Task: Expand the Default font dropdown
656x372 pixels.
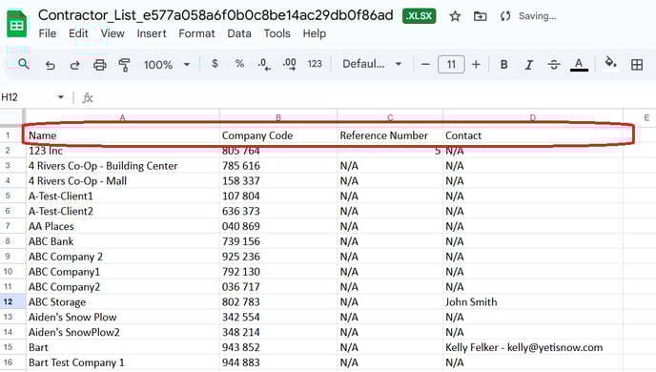Action: click(x=372, y=64)
